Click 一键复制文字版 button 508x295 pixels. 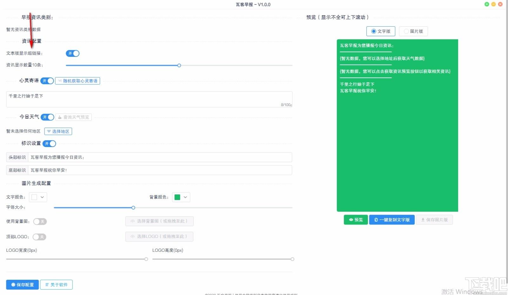tap(392, 220)
